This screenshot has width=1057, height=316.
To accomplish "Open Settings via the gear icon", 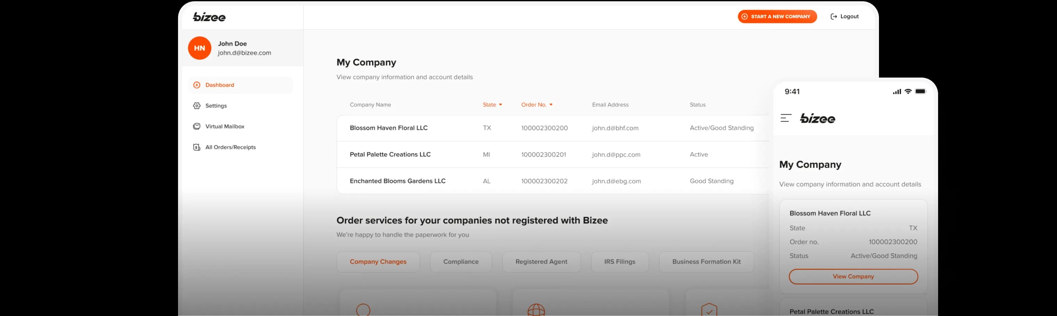I will (197, 105).
